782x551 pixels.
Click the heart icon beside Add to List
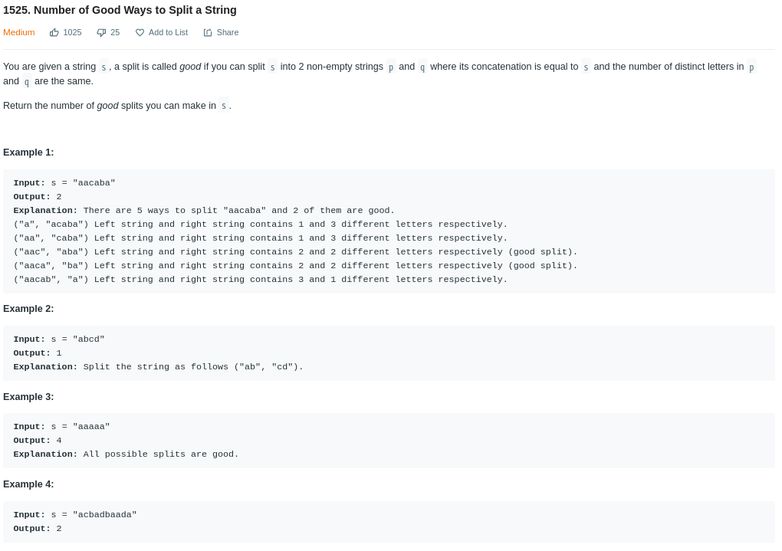pyautogui.click(x=140, y=33)
